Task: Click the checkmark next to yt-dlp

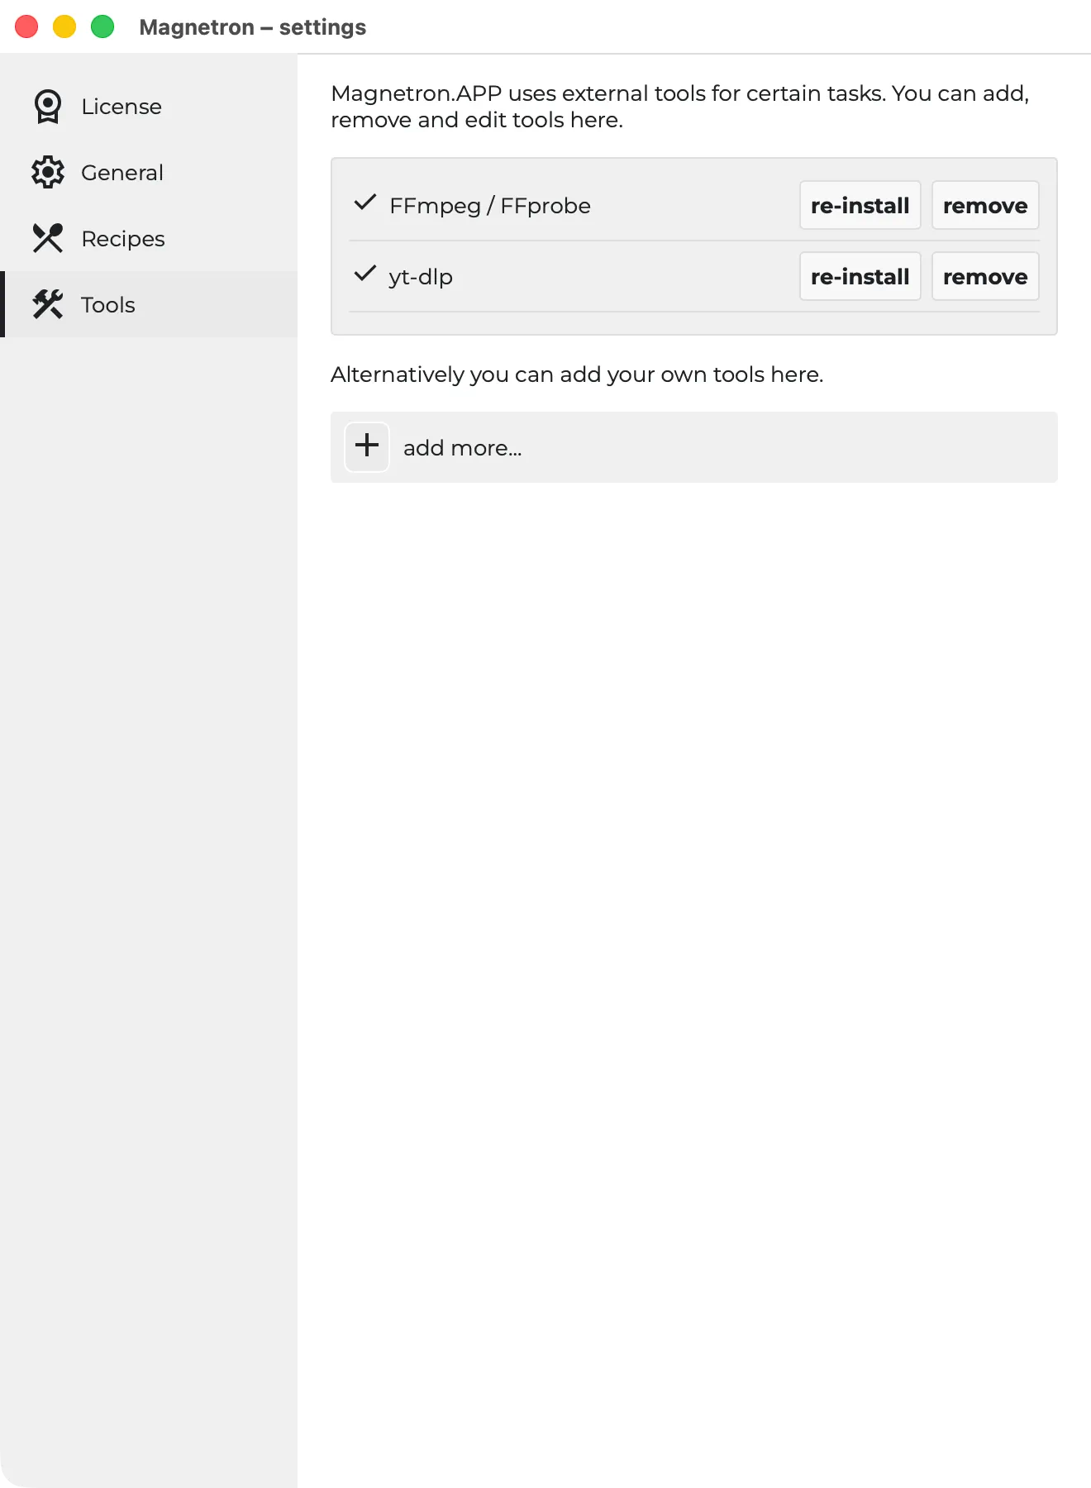Action: (x=365, y=274)
